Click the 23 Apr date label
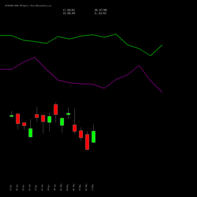Screen dimensions: 197x197 coord(23,188)
